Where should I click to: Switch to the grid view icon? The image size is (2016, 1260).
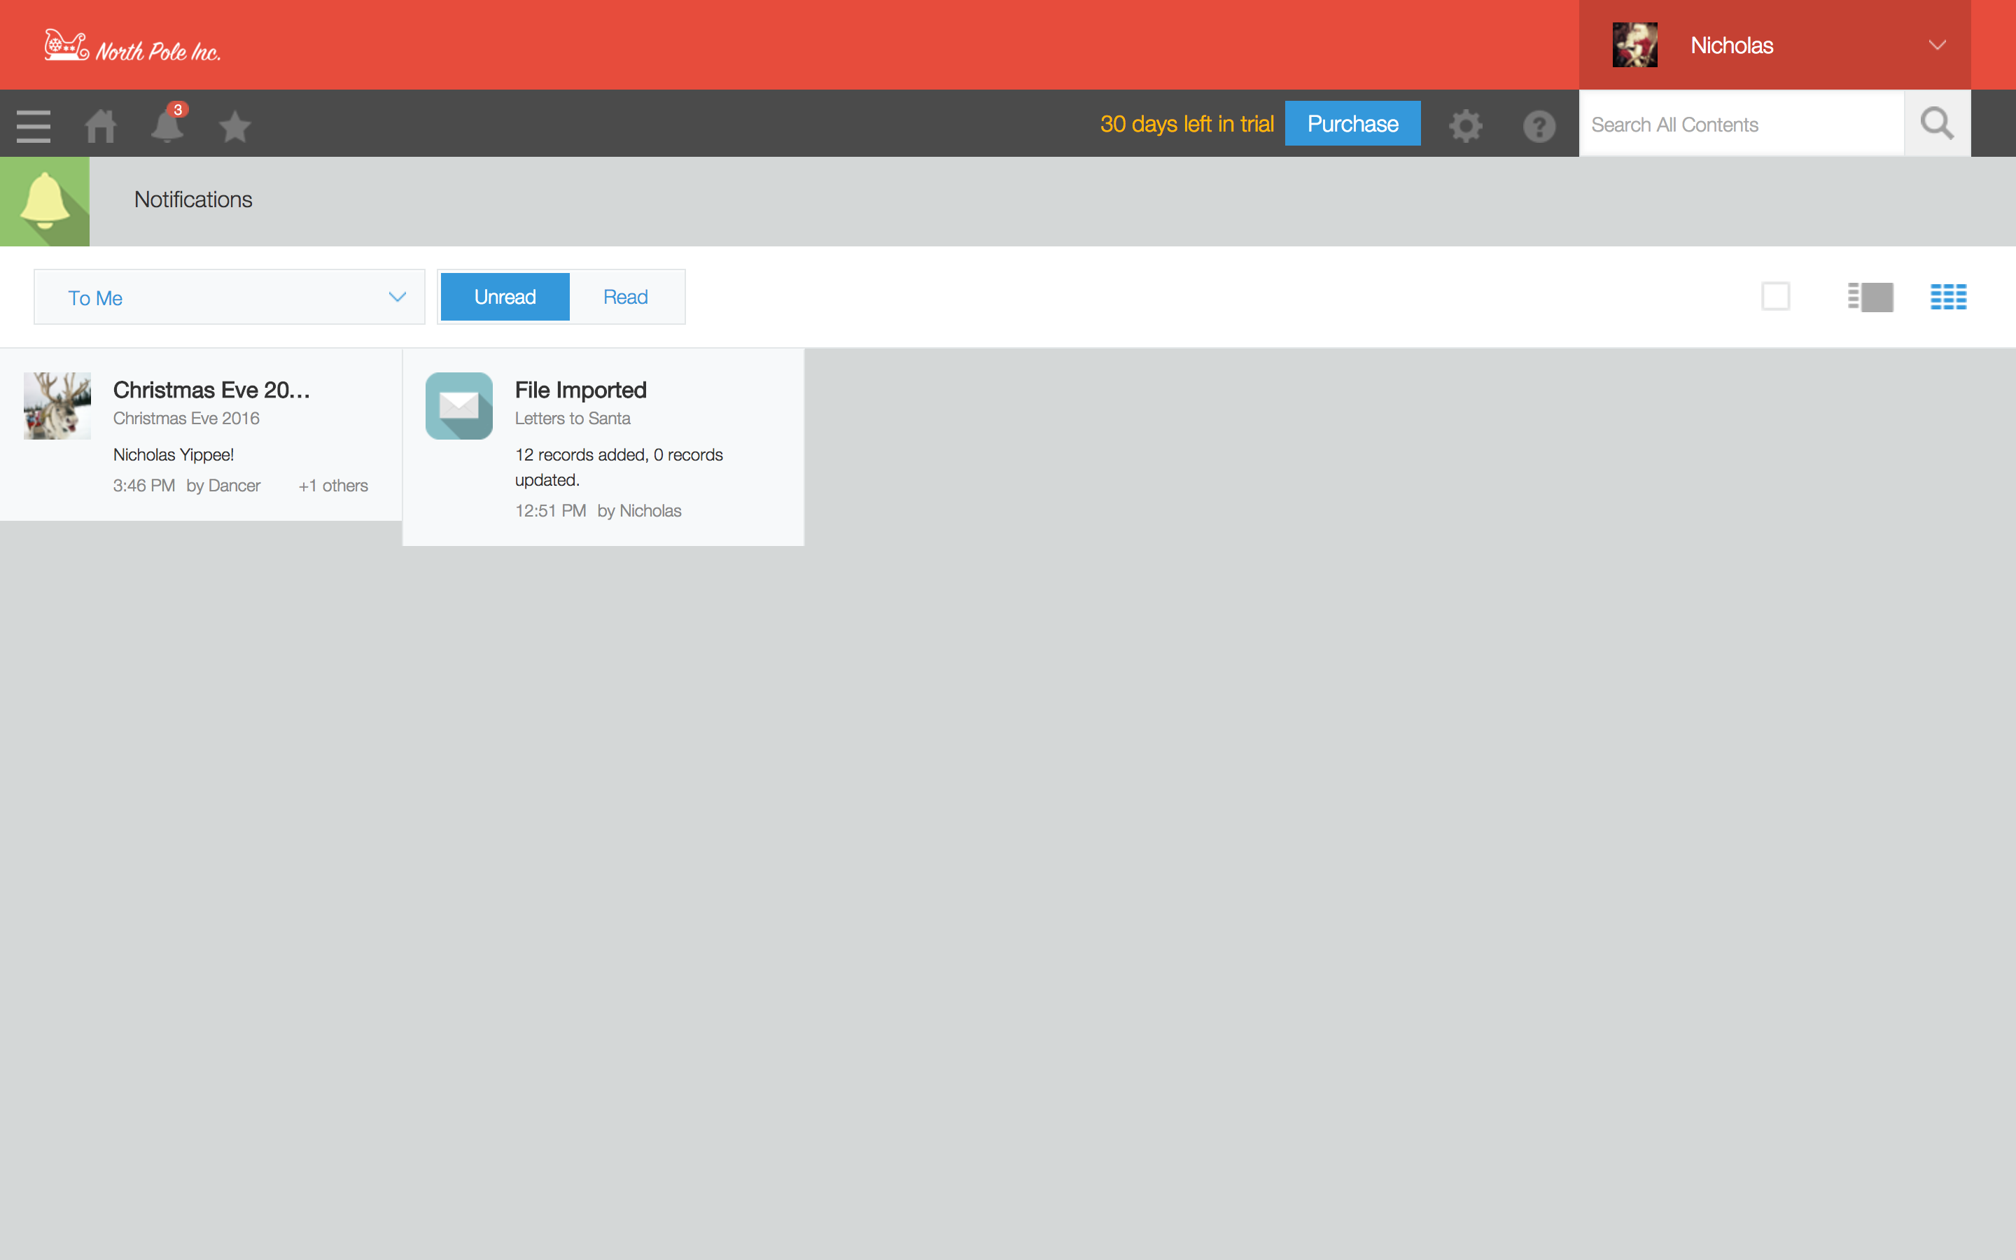(1949, 297)
